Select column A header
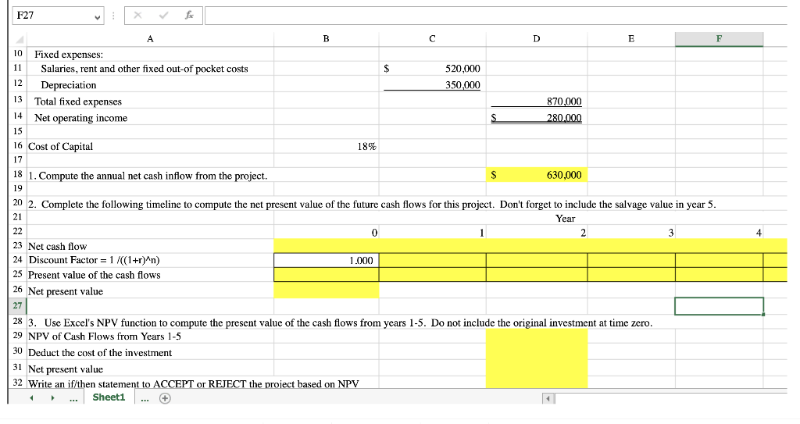This screenshot has width=800, height=424. (150, 39)
